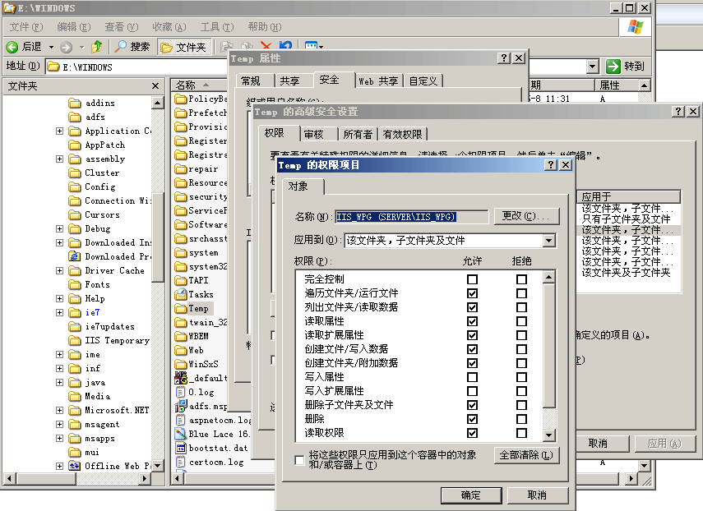
Task: Click the Change (更改) button
Action: tap(527, 216)
